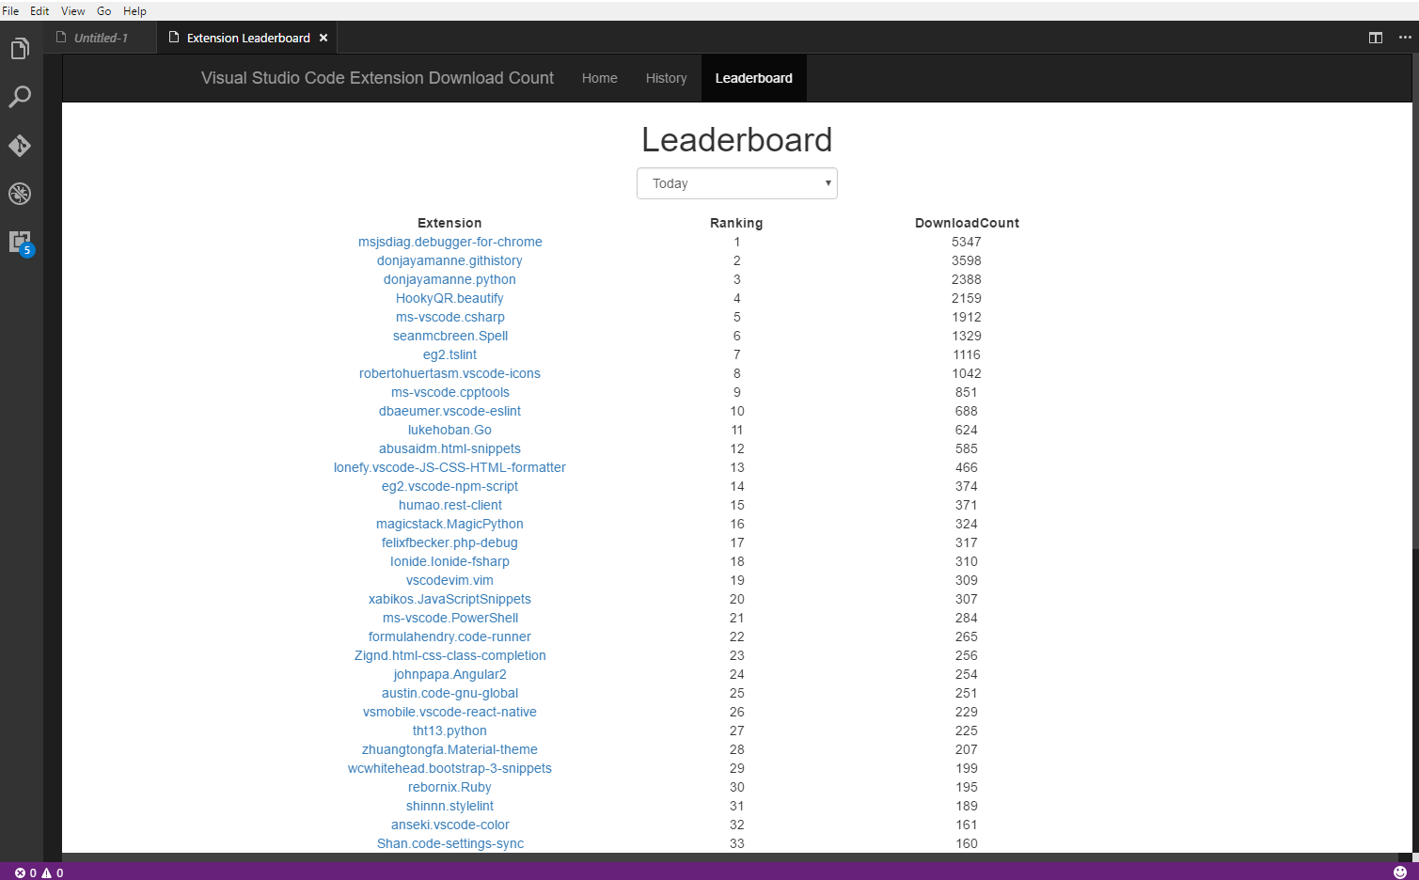1419x880 pixels.
Task: Open felixfbecker.php-debug link
Action: pos(449,542)
